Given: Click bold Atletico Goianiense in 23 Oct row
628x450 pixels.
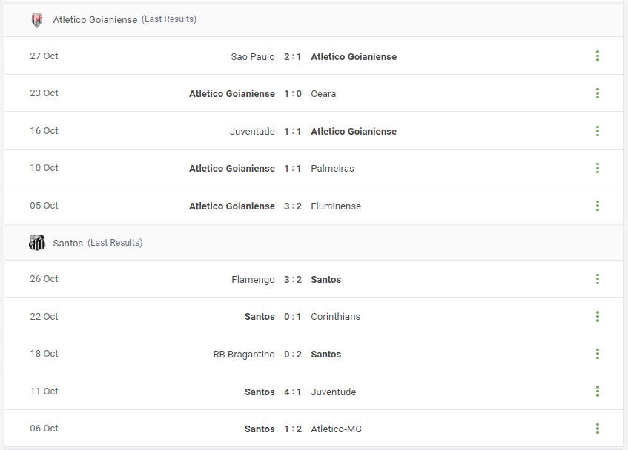Looking at the screenshot, I should (232, 94).
